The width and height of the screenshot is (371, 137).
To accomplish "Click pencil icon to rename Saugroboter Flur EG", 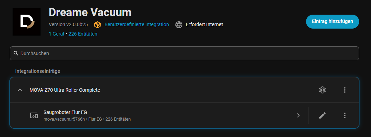I will pyautogui.click(x=322, y=115).
